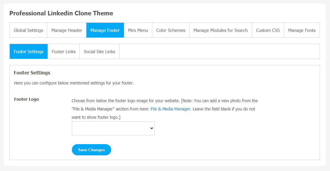The image size is (330, 171).
Task: Open the Global Settings tab
Action: click(28, 30)
